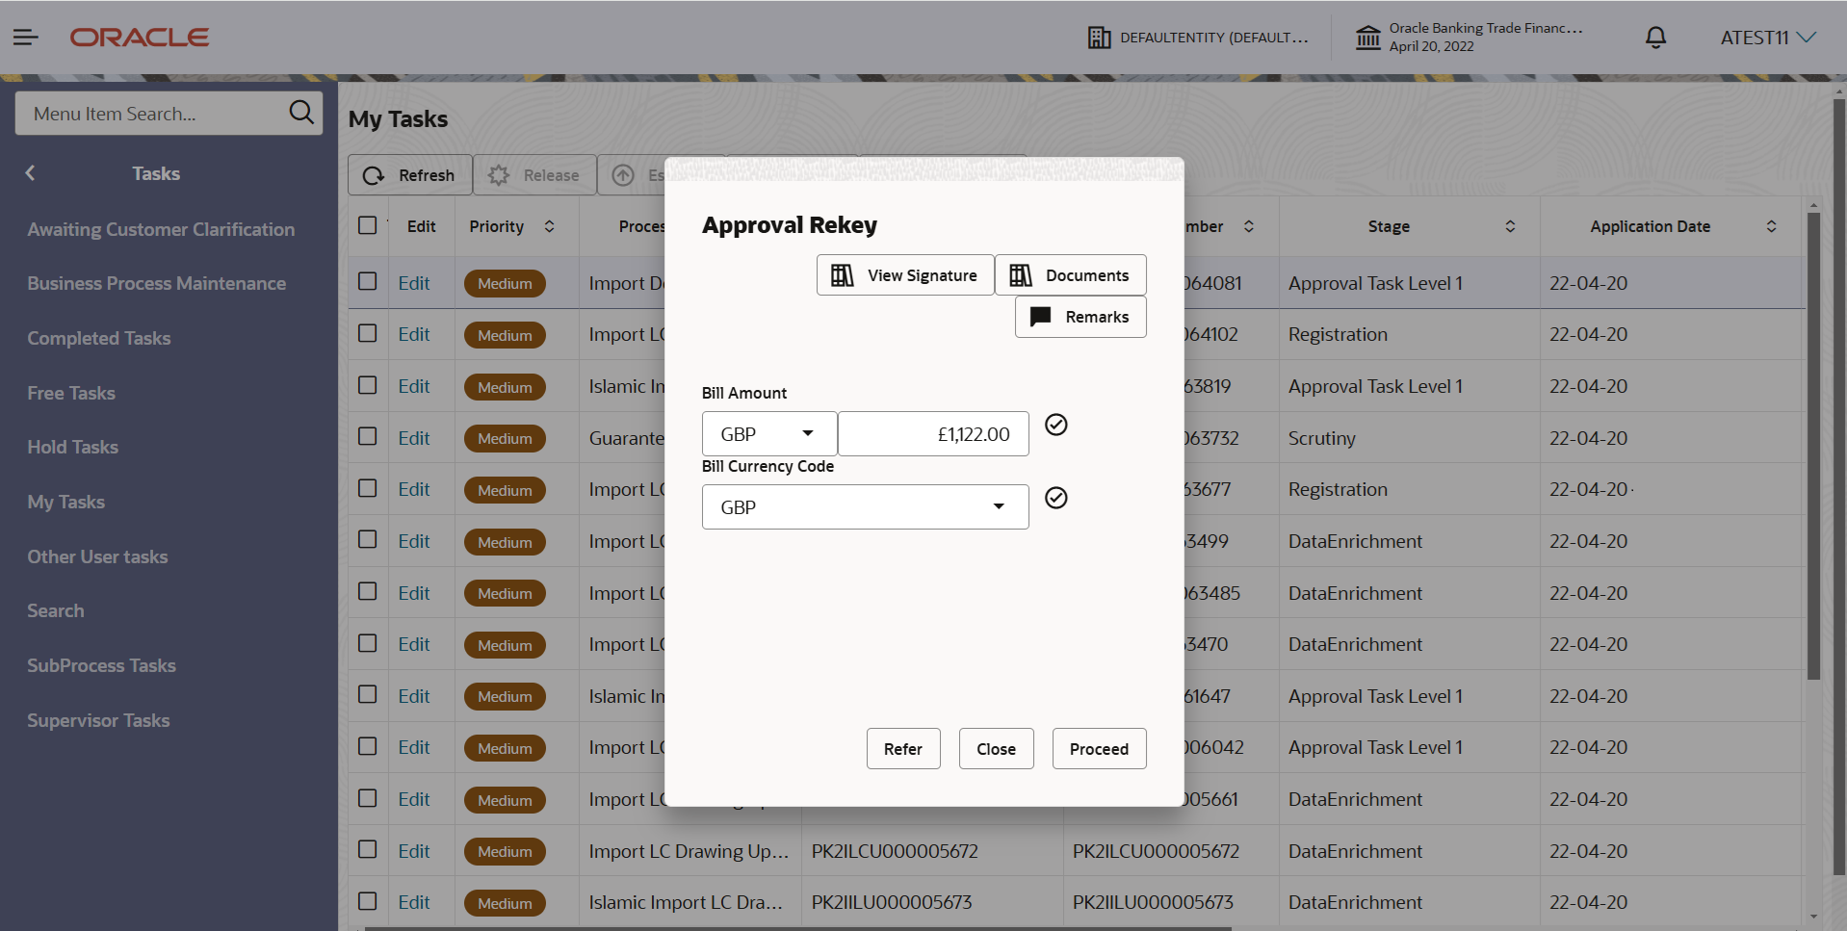The height and width of the screenshot is (931, 1847).
Task: Click the Bill Amount verification checkmark icon
Action: coord(1056,425)
